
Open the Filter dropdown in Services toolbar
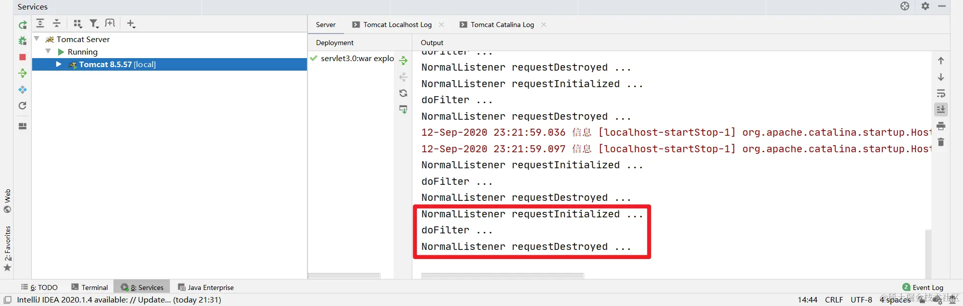94,24
